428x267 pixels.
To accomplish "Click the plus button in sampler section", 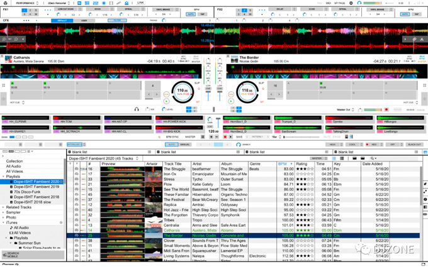I will [x=211, y=137].
